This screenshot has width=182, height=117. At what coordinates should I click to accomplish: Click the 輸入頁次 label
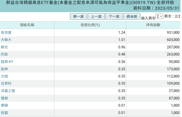point(148,18)
